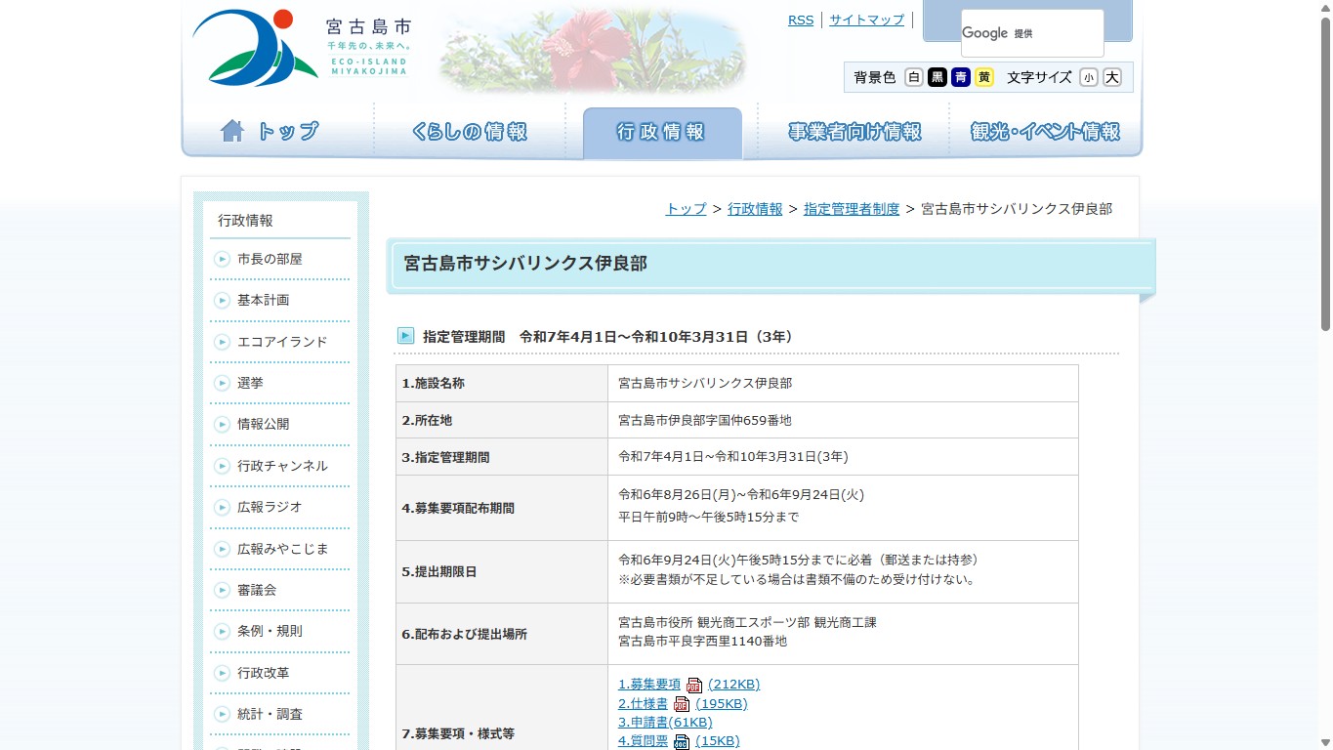Click arrow icon beside 市長の部屋
The height and width of the screenshot is (750, 1333).
(222, 259)
